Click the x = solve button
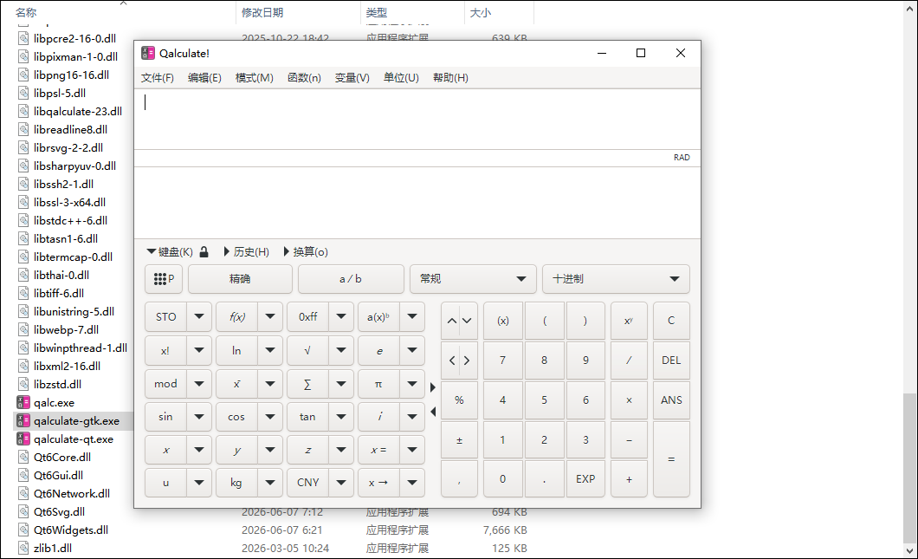 coord(378,450)
